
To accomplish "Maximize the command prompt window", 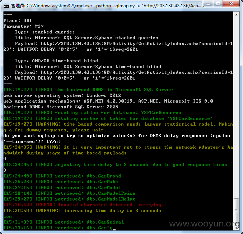I will [x=218, y=4].
